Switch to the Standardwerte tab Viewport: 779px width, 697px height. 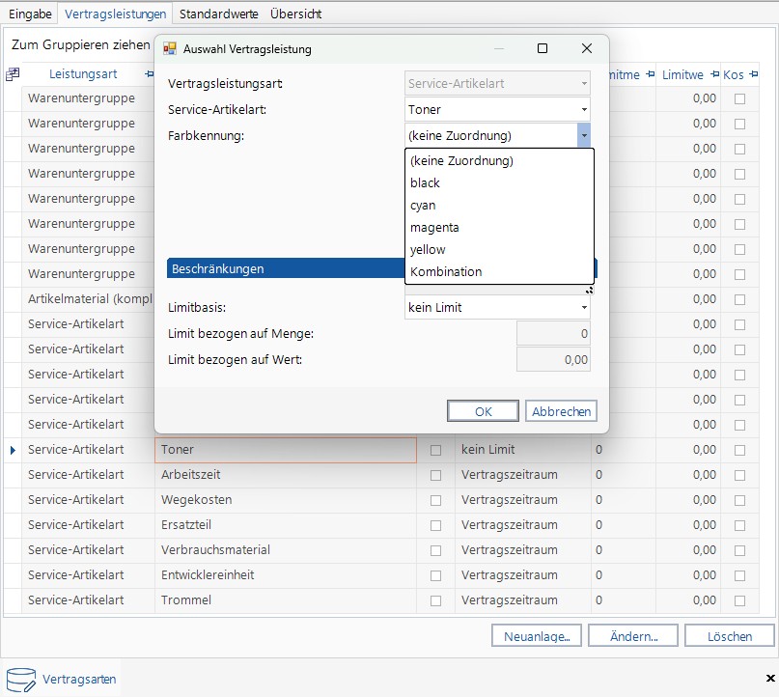[218, 14]
